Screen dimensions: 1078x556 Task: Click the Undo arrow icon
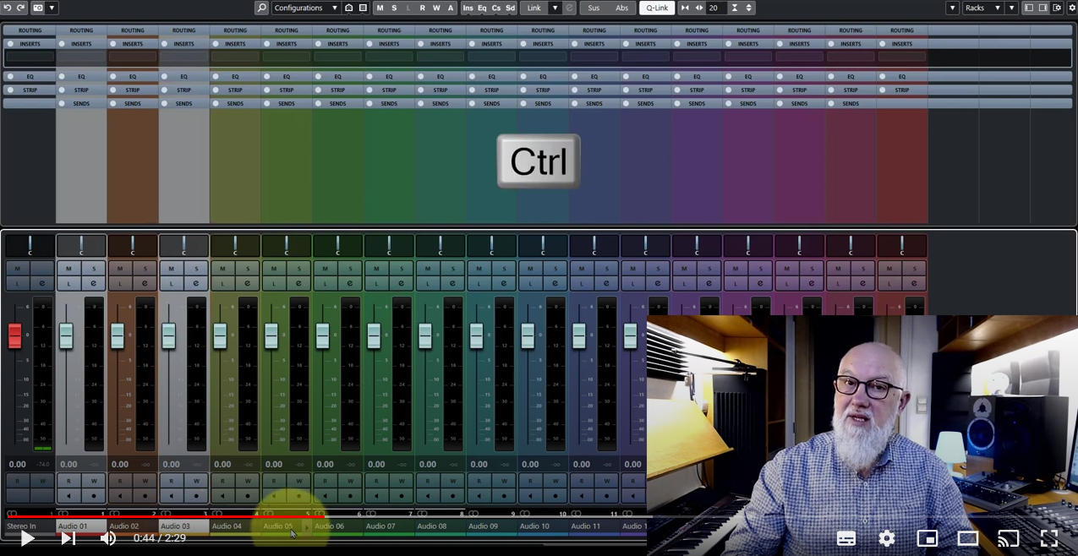coord(8,8)
